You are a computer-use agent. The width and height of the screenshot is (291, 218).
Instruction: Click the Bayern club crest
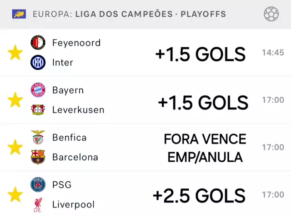pos(38,90)
